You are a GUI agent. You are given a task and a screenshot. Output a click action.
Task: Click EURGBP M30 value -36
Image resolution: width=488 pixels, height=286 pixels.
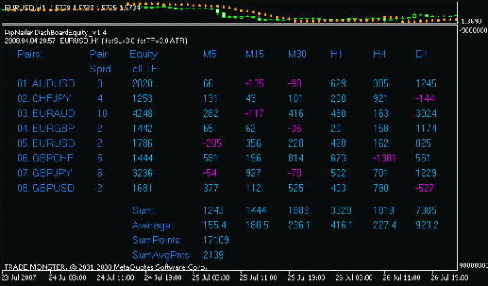point(294,129)
